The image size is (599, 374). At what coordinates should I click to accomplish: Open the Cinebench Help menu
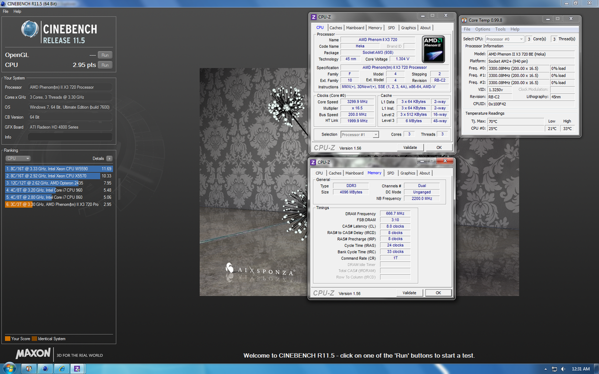click(x=17, y=11)
